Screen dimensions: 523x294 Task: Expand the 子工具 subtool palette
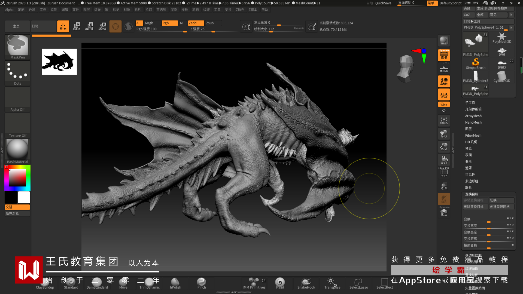click(x=470, y=103)
